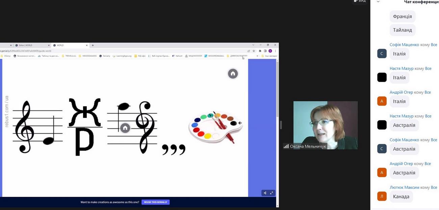This screenshot has width=439, height=210.
Task: Open the Genially share icon
Action: coord(265,193)
